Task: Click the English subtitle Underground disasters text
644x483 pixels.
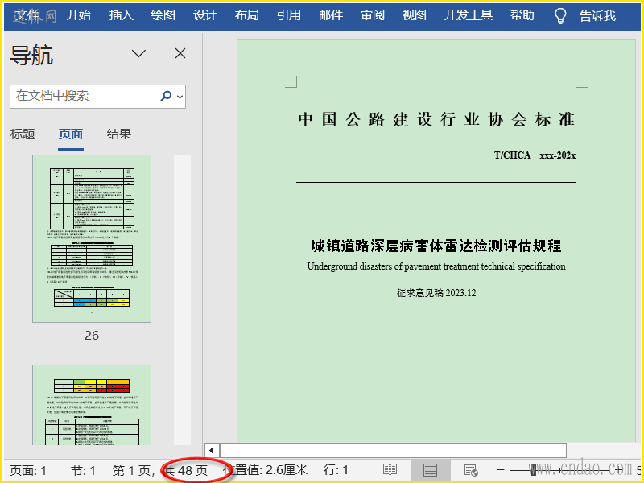Action: [x=436, y=266]
